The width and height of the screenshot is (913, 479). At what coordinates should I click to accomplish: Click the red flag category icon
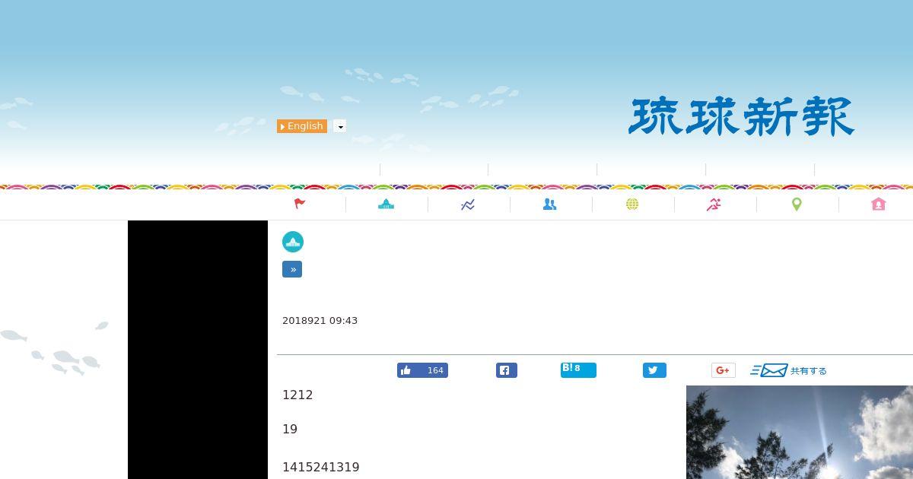(300, 204)
